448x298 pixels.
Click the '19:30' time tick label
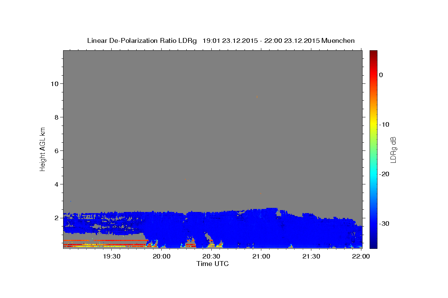click(x=112, y=256)
